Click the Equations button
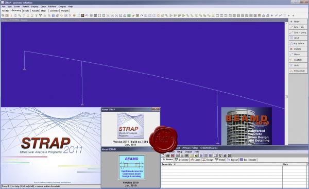This screenshot has height=189, width=309. click(x=298, y=43)
